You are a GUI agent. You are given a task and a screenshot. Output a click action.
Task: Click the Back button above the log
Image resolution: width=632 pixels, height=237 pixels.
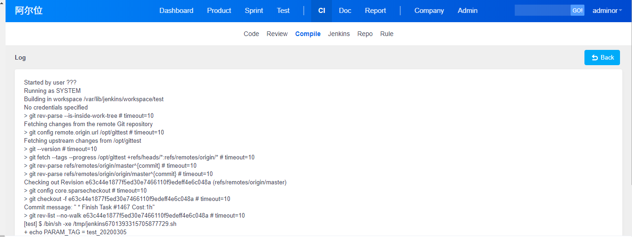click(x=602, y=57)
